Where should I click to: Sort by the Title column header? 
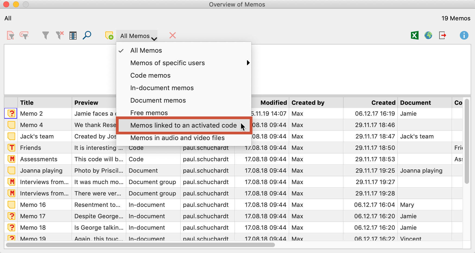click(x=45, y=103)
